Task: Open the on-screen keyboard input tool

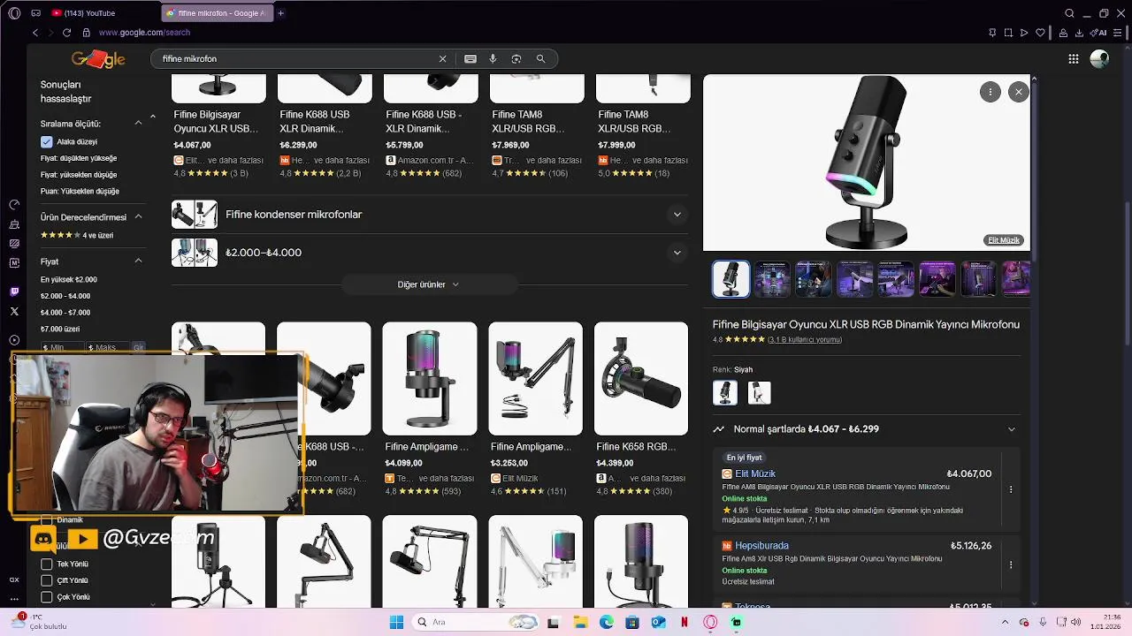Action: pyautogui.click(x=470, y=59)
